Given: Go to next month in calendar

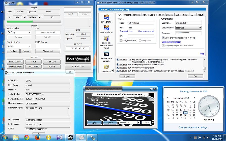Looking at the screenshot, I should click(x=194, y=98).
